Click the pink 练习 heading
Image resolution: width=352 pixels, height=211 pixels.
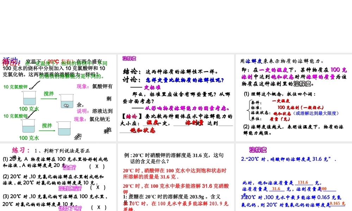tap(21, 150)
